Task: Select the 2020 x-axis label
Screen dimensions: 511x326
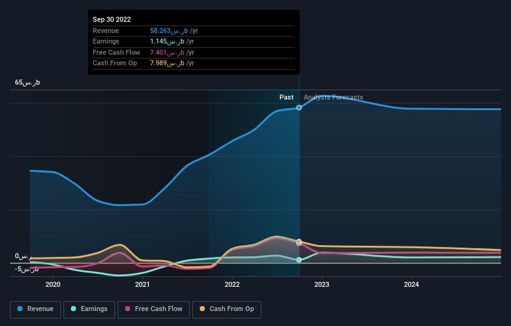Action: (53, 284)
